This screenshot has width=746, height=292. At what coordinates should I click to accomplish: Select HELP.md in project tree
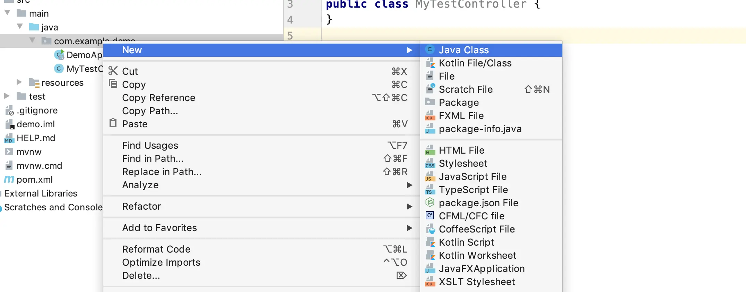click(x=36, y=138)
